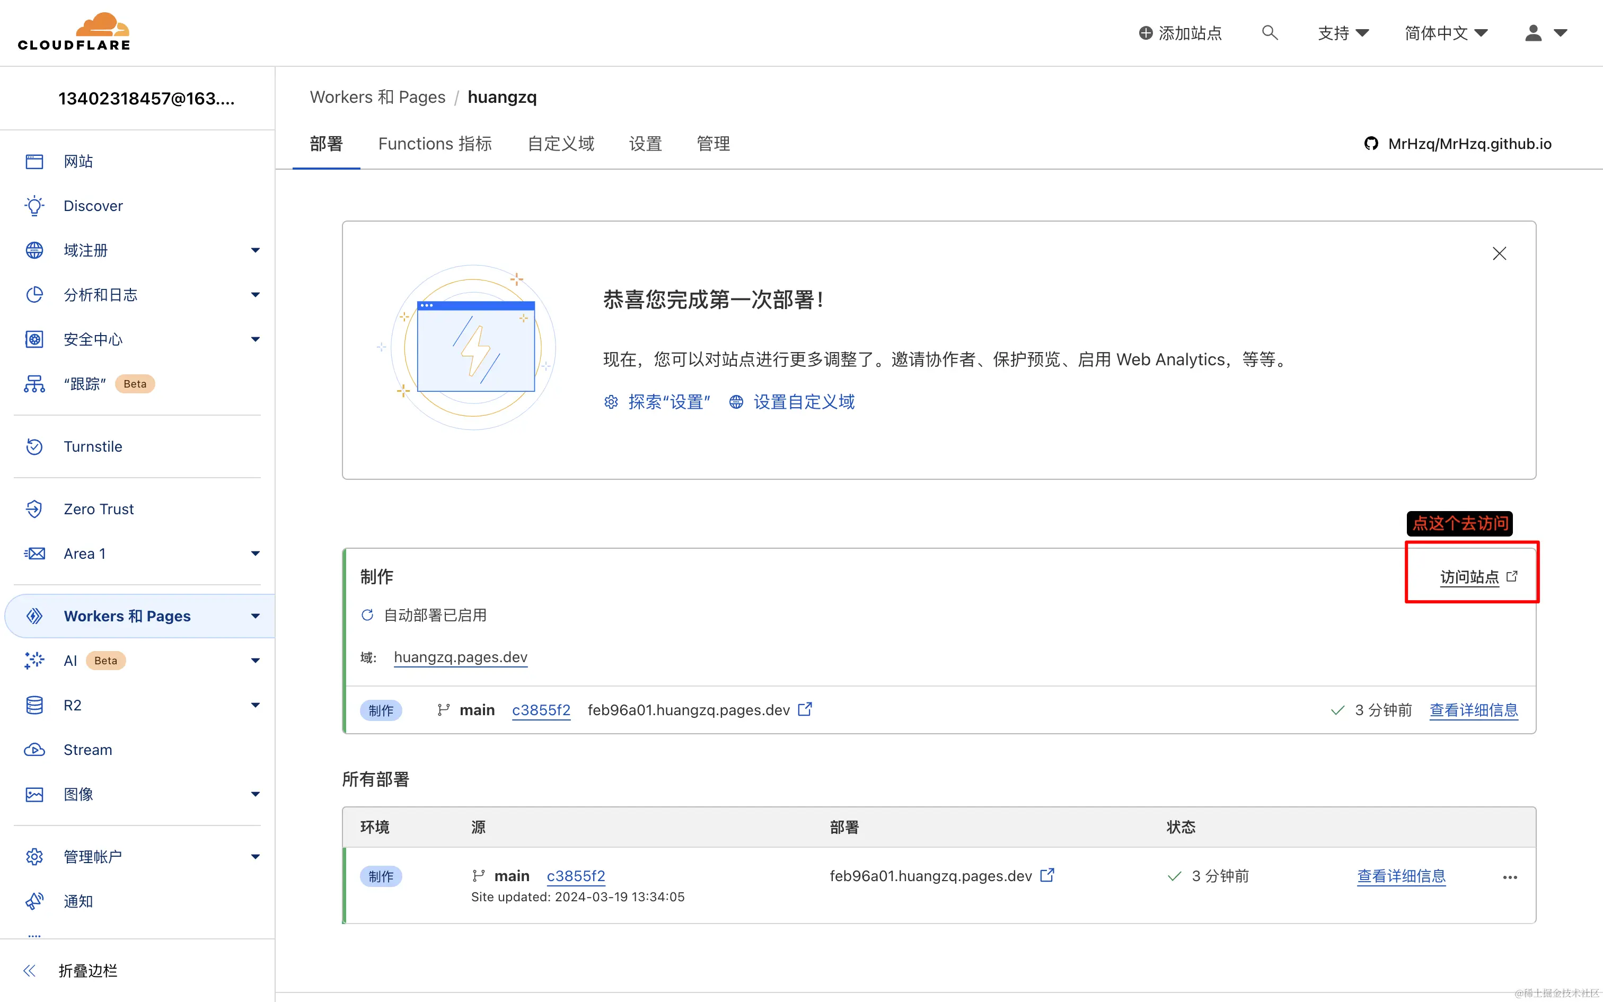Open huangzq.pages.dev domain link
The width and height of the screenshot is (1603, 1002).
(460, 657)
